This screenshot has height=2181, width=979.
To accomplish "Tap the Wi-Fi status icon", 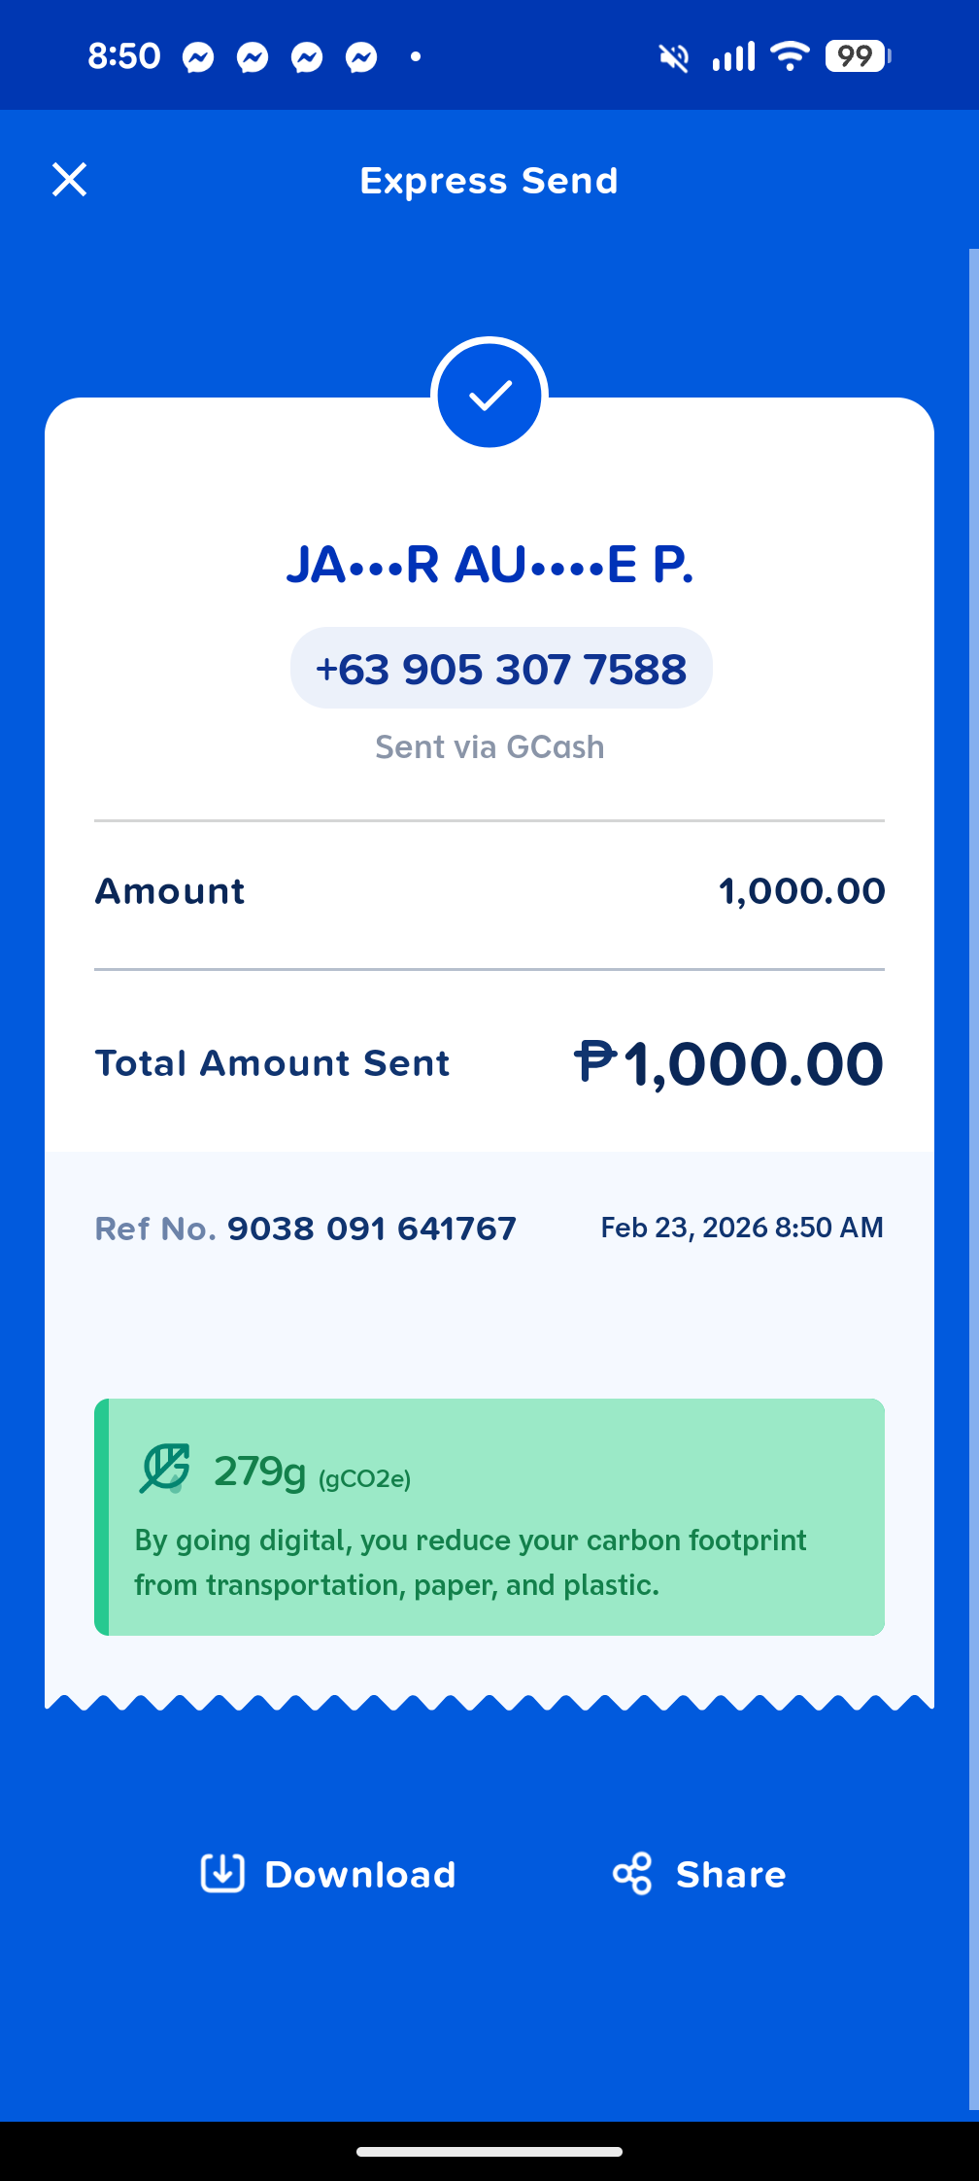I will coord(790,56).
